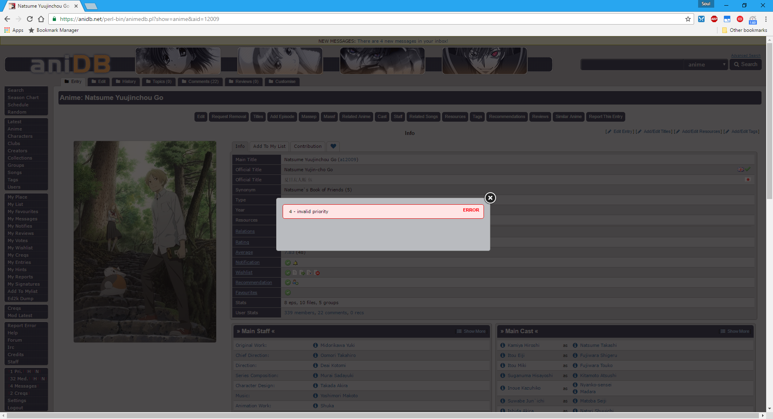Expand Show More in Main Cast
773x419 pixels.
[x=735, y=331]
